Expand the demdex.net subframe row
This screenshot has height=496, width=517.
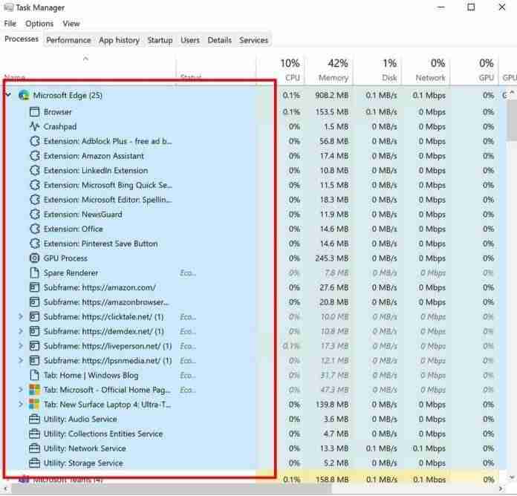click(x=21, y=331)
